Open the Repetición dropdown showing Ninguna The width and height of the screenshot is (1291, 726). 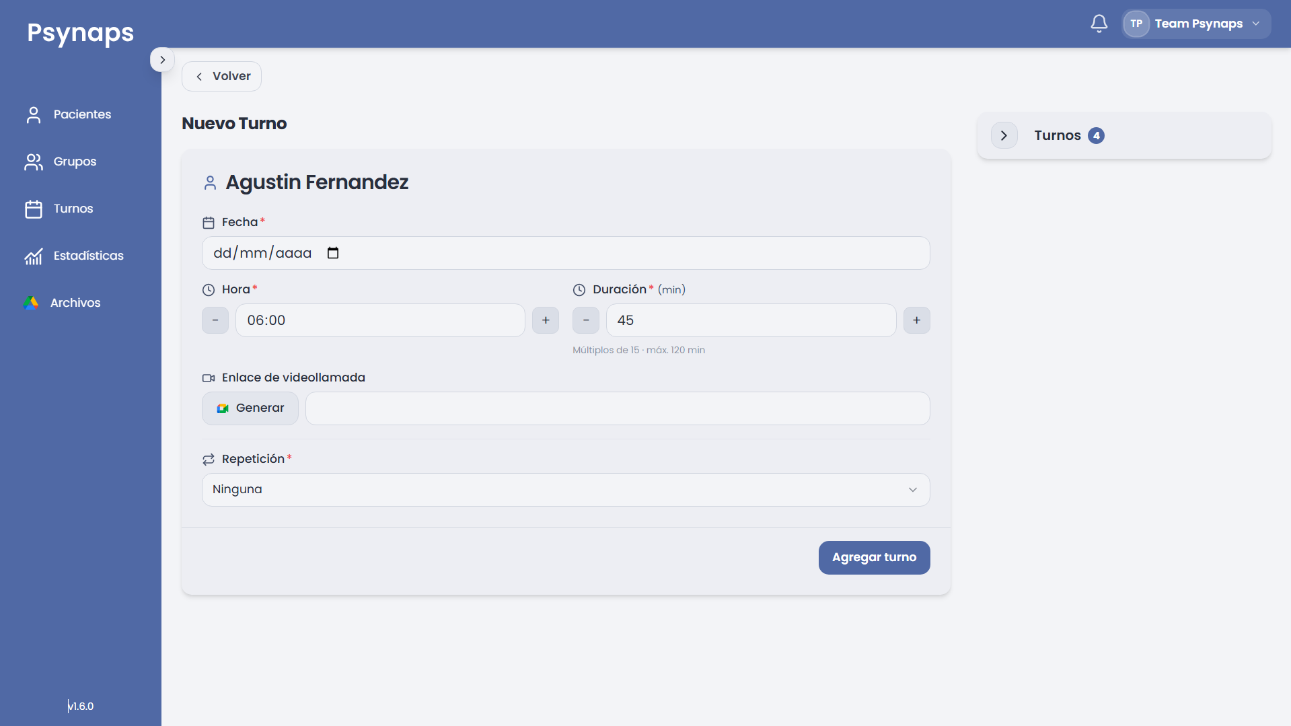pyautogui.click(x=566, y=490)
